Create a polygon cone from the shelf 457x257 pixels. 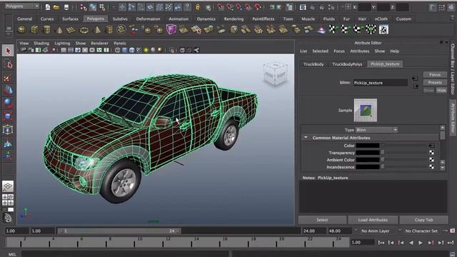(x=59, y=30)
